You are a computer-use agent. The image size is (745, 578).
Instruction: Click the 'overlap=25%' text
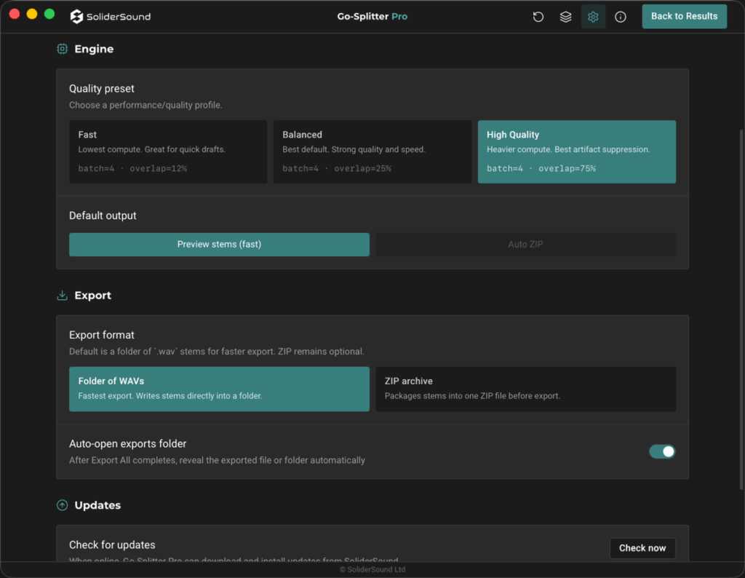[362, 168]
